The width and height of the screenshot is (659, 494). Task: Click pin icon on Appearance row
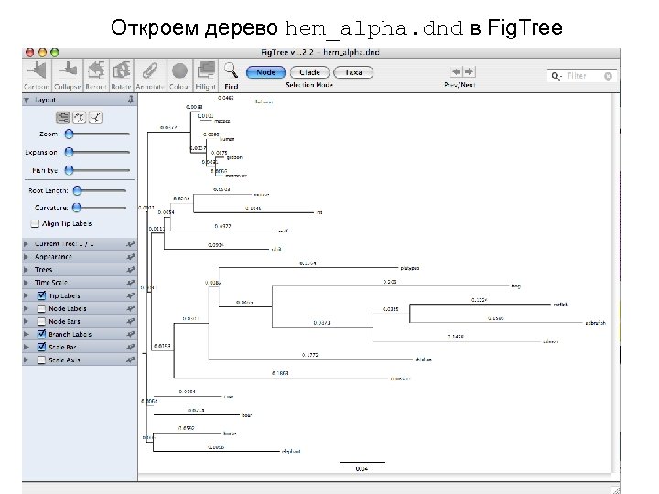point(131,257)
